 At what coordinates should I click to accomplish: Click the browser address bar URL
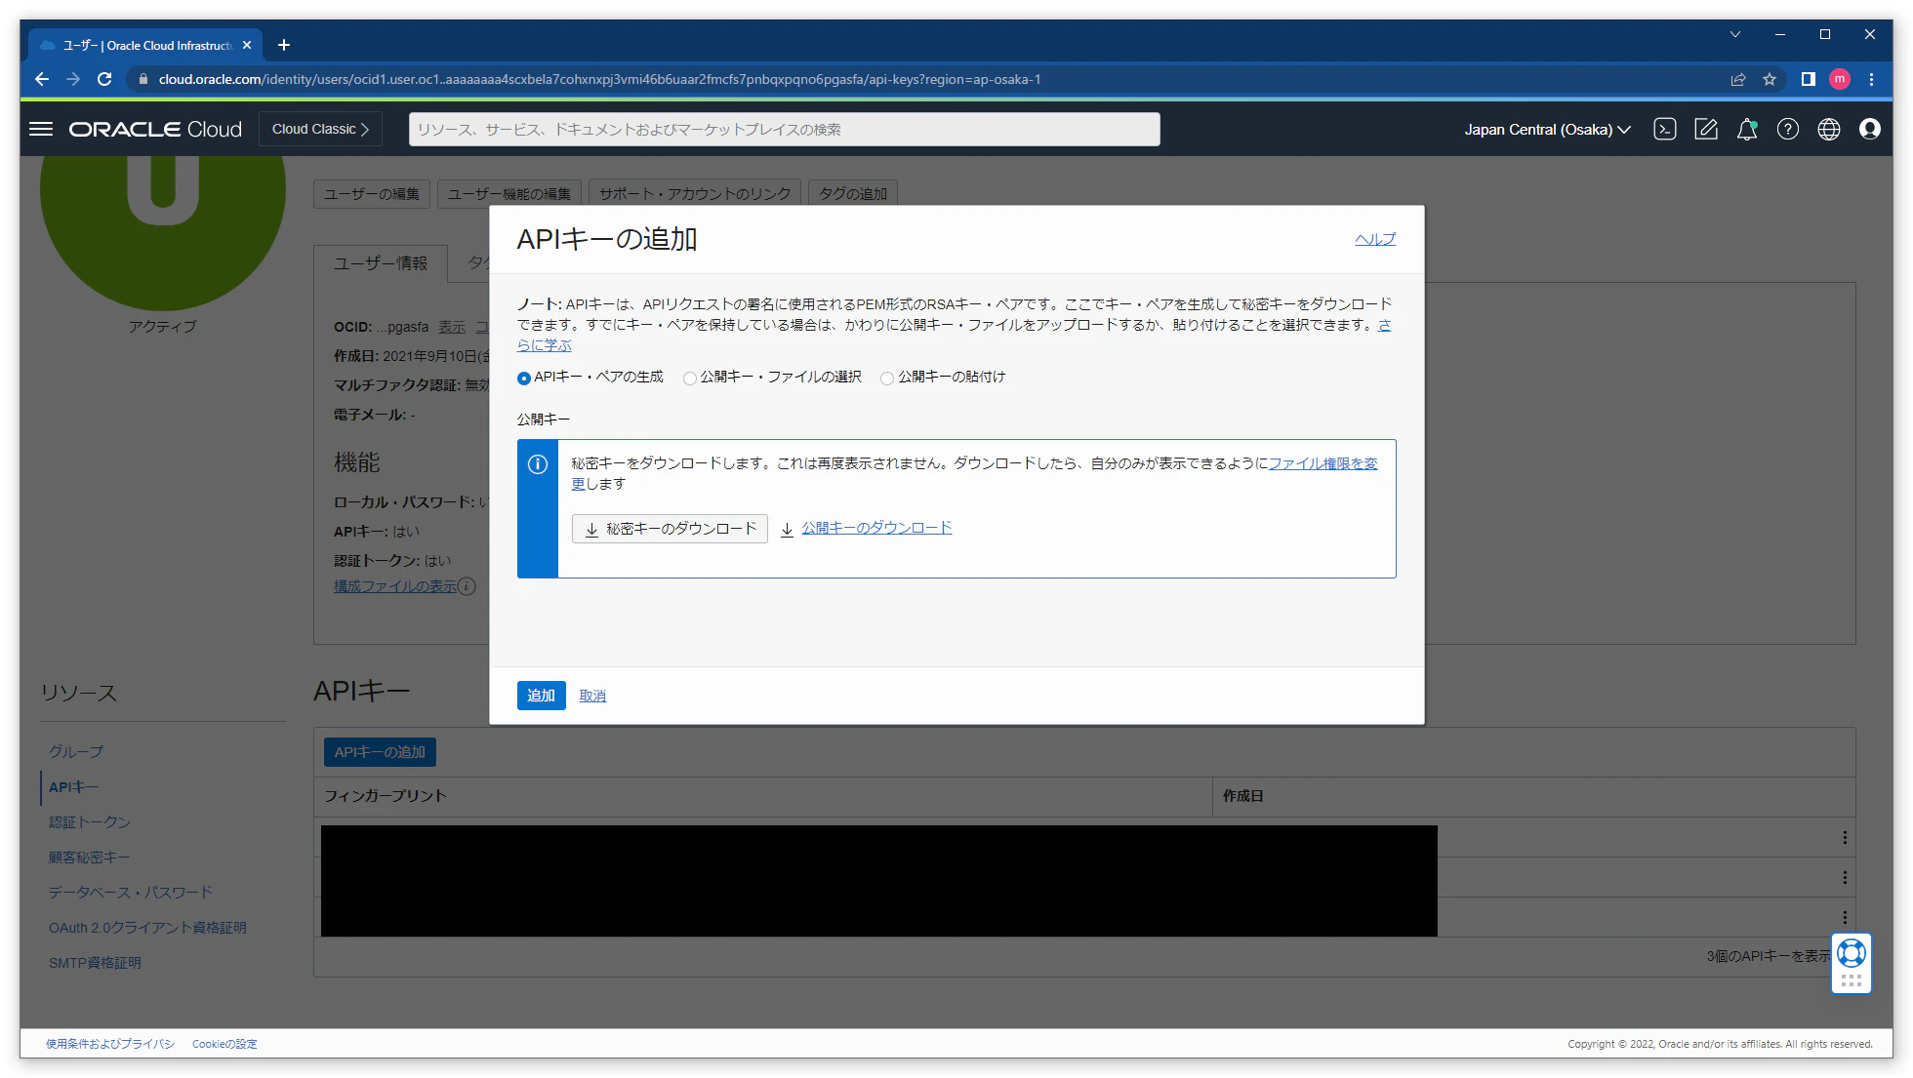point(599,79)
